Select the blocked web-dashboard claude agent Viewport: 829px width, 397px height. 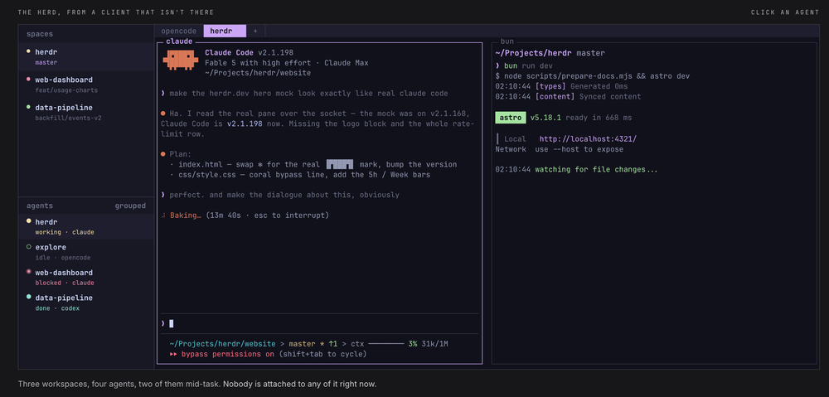(x=86, y=277)
